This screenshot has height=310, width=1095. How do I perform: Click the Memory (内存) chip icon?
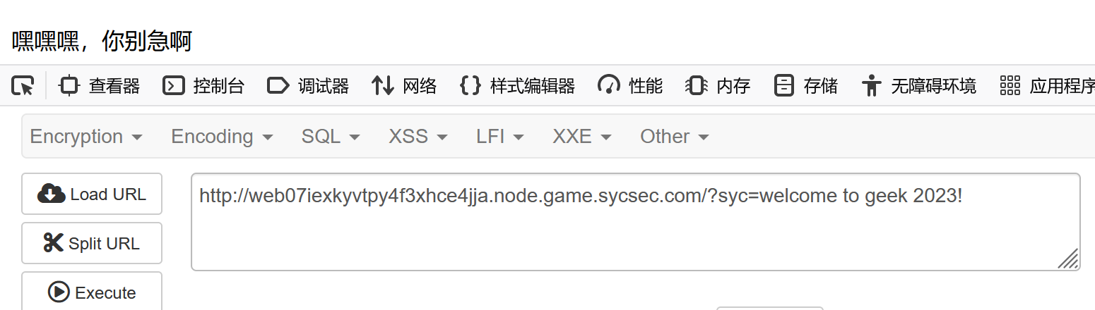[x=697, y=86]
